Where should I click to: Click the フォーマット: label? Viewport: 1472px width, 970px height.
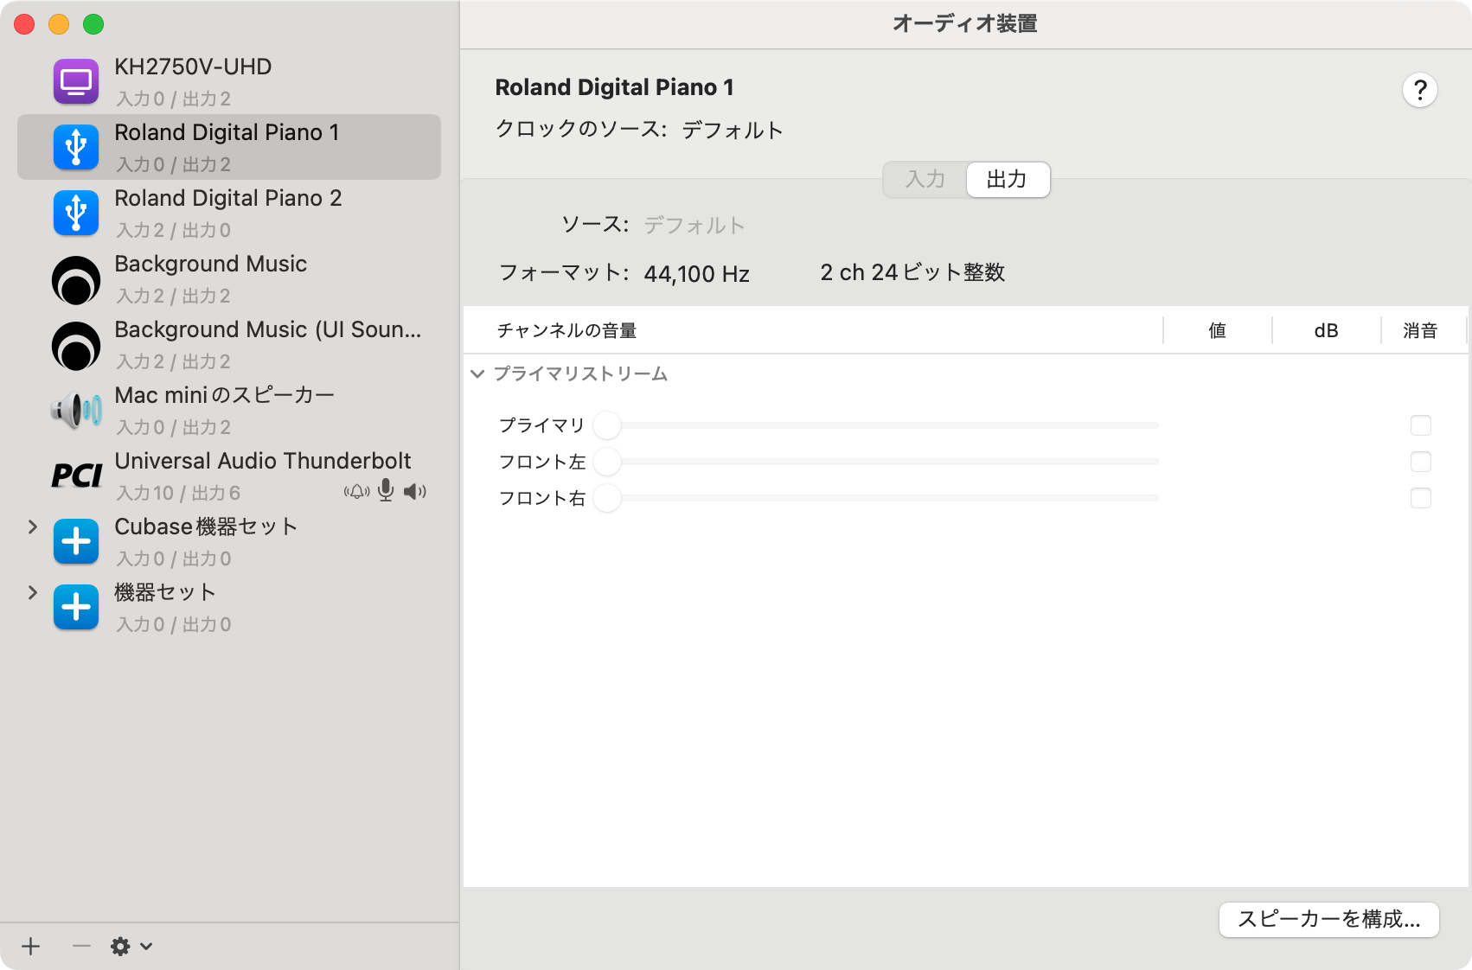(x=564, y=273)
